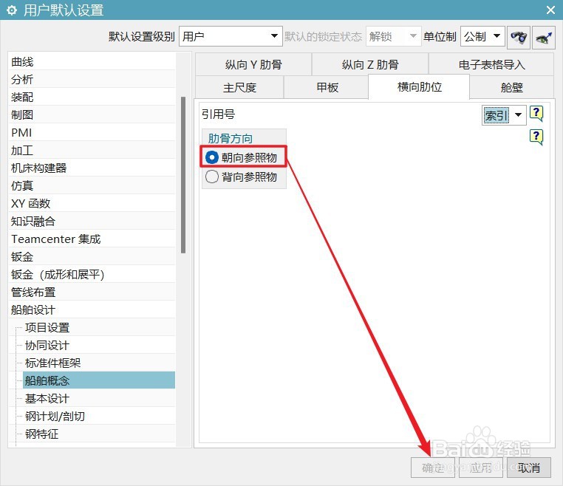Screen dimensions: 563x486
Task: Click the 肋骨方向 group header
Action: [231, 138]
